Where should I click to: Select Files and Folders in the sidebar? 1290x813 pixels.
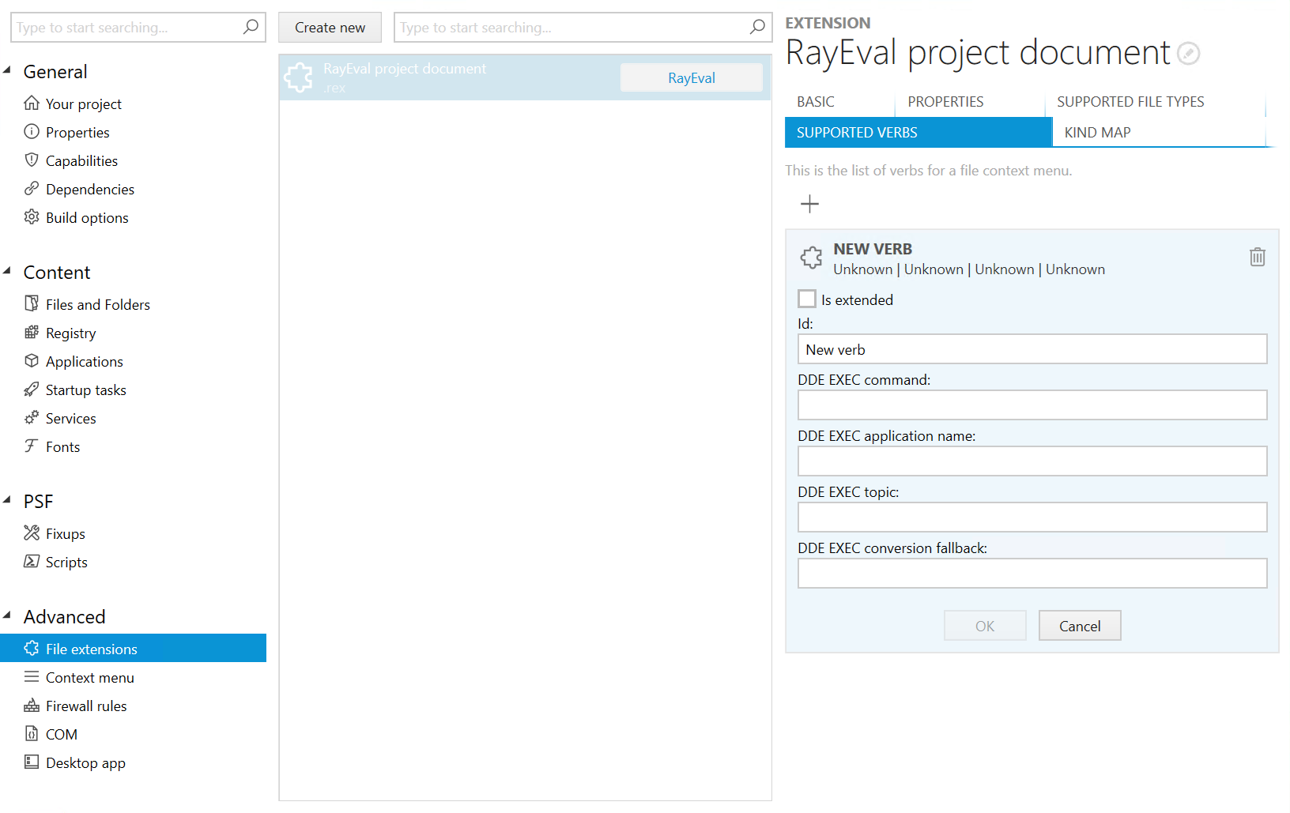click(97, 304)
